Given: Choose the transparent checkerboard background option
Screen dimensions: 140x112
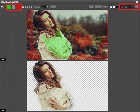Looking at the screenshot, I should pos(111,7).
